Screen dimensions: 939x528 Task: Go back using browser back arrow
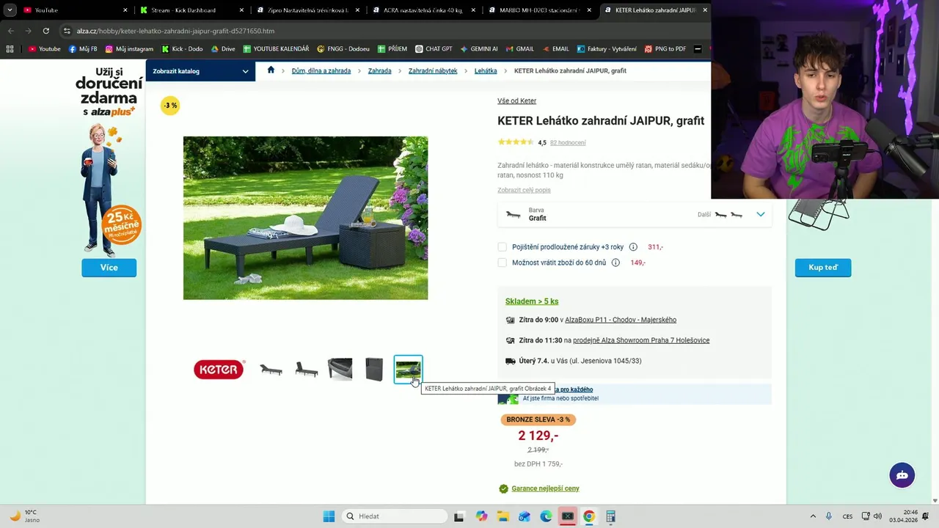[10, 31]
